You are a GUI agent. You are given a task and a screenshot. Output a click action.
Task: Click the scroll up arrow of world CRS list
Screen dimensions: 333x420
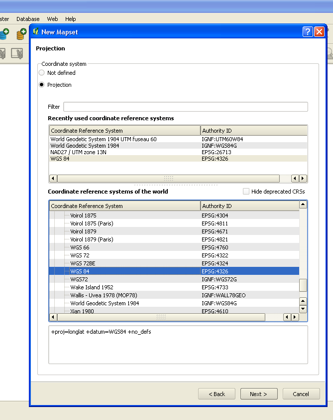(x=303, y=205)
